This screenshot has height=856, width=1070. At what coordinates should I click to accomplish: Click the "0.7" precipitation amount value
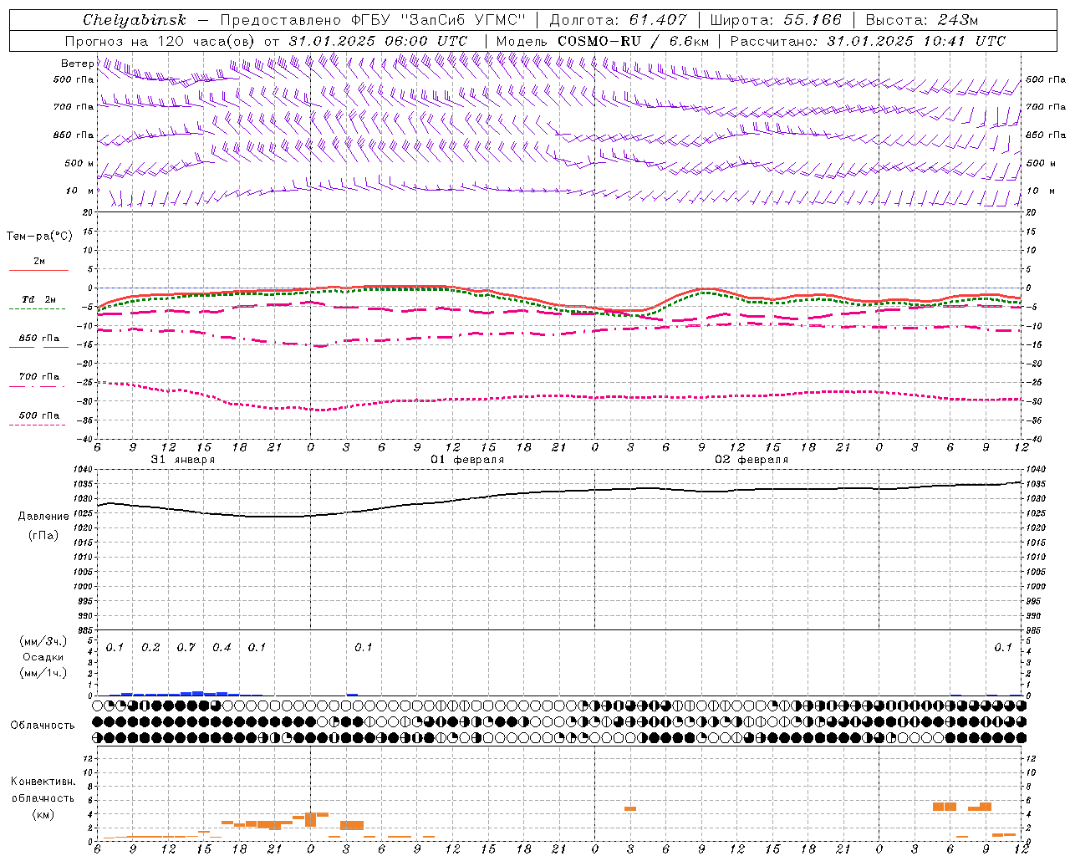(x=186, y=648)
